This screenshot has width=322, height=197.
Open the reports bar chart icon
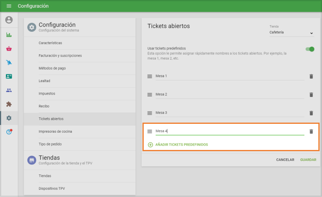coord(9,35)
